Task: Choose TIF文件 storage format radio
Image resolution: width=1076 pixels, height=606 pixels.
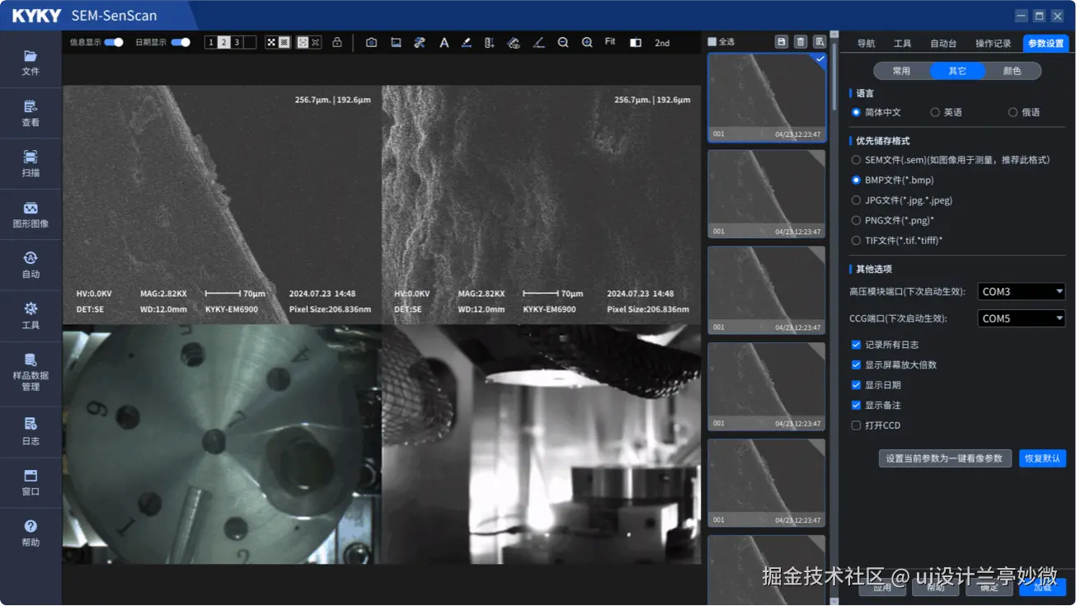Action: tap(856, 241)
